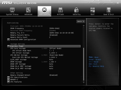Open the Boot grid icon
121x90 pixels.
93,10
